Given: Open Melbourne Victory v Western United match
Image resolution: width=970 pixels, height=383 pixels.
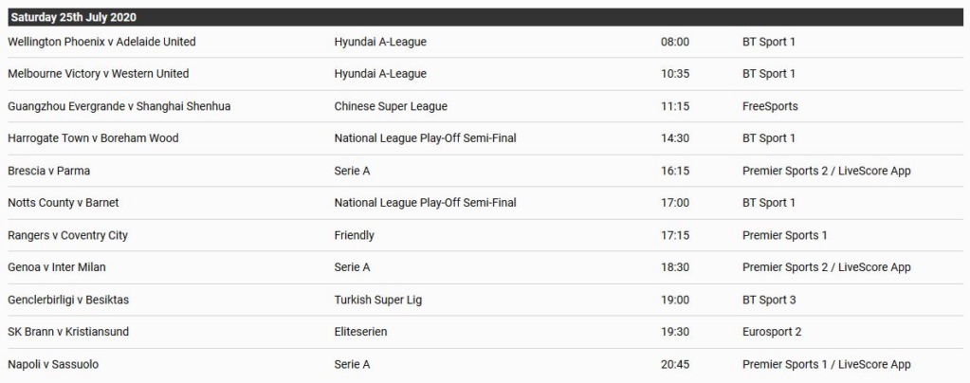Looking at the screenshot, I should [x=99, y=74].
